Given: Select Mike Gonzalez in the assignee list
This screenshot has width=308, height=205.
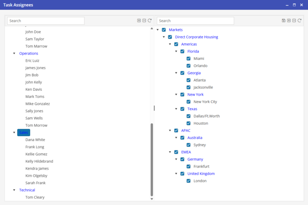Looking at the screenshot, I should [x=38, y=104].
